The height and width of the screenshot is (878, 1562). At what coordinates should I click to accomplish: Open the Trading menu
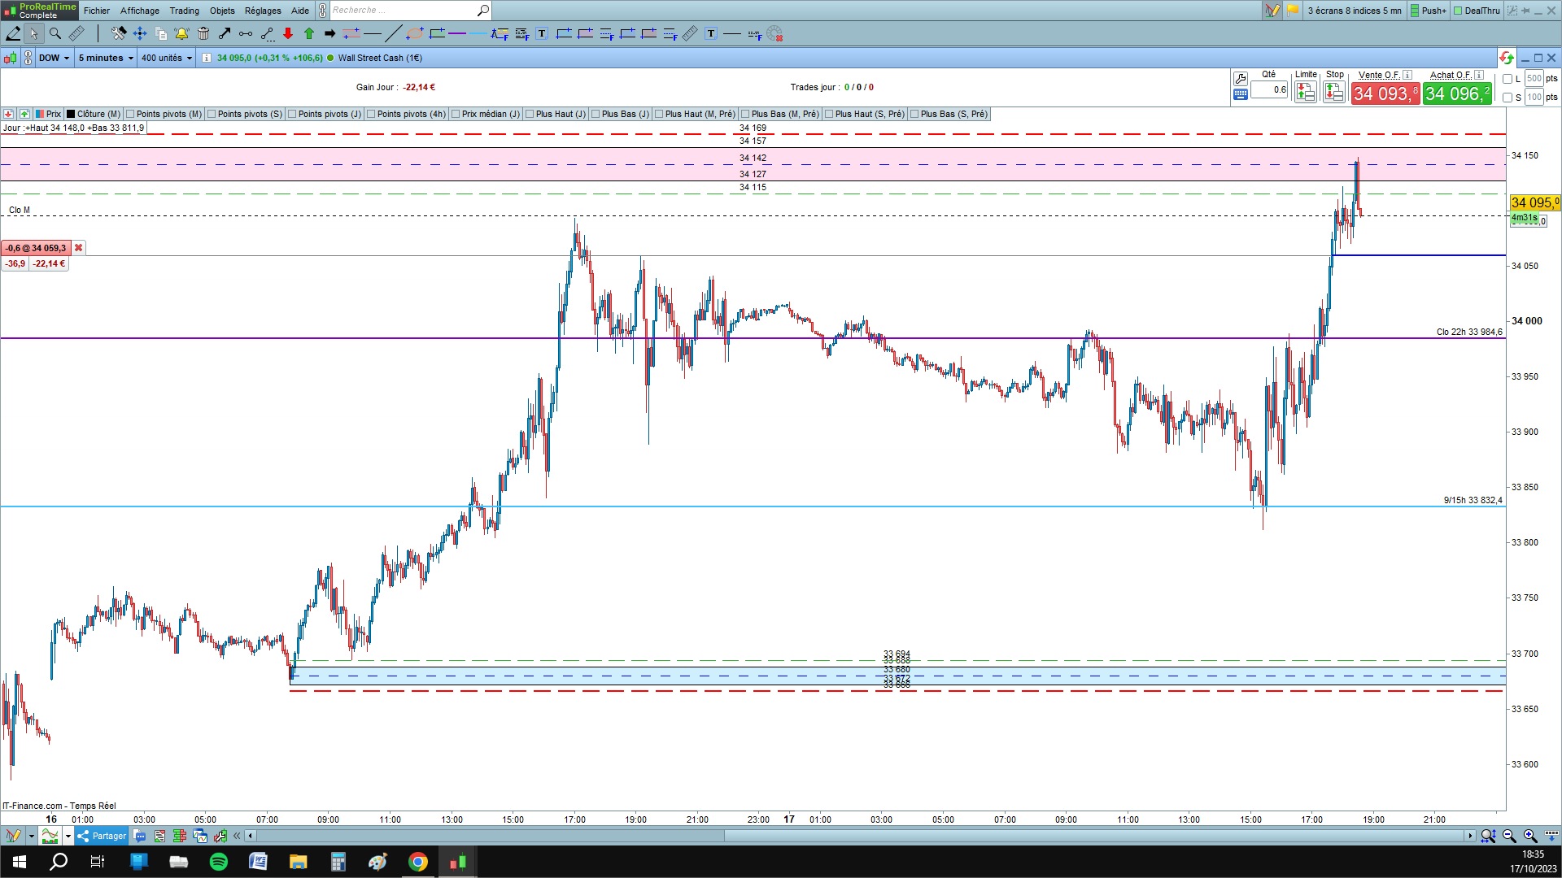pyautogui.click(x=184, y=11)
